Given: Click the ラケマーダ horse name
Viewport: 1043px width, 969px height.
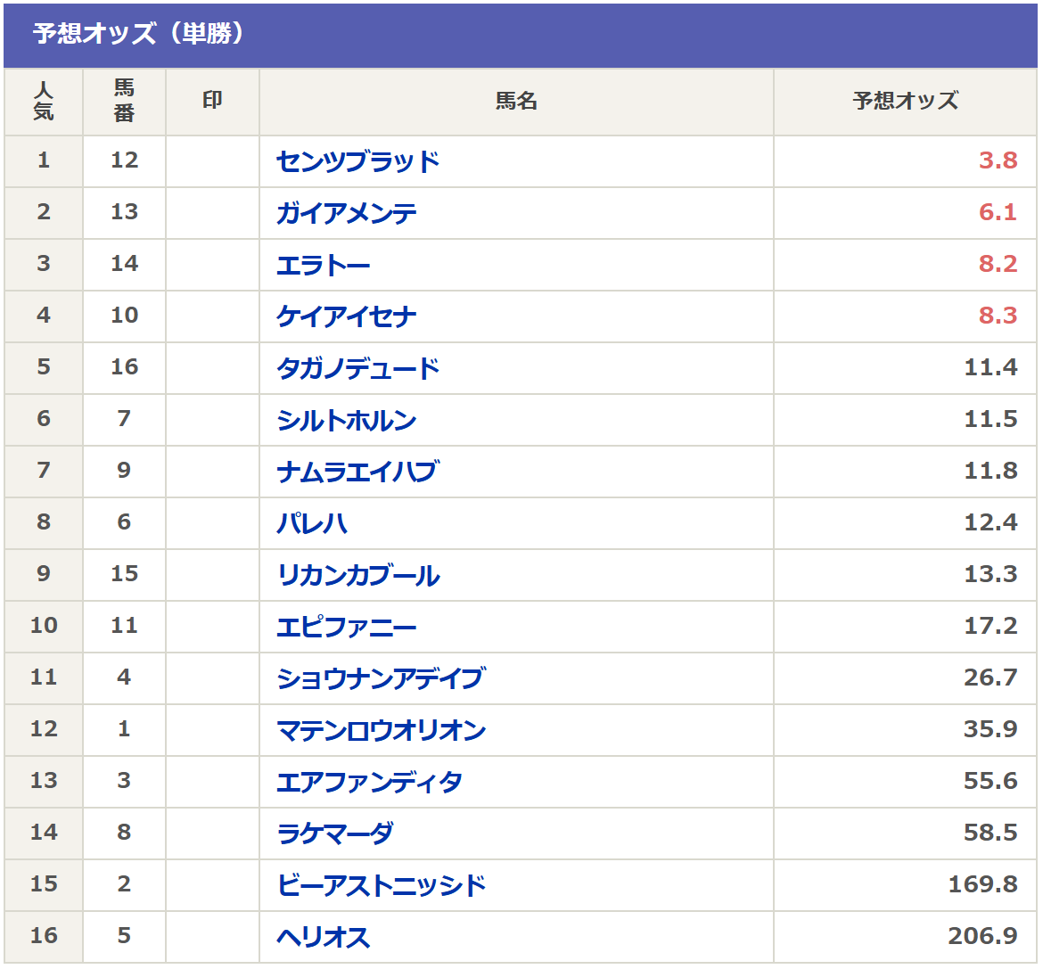Looking at the screenshot, I should coord(334,834).
